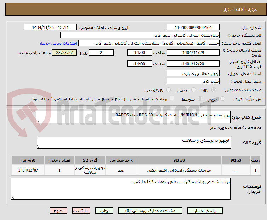Click the نام کالا column header

click(179, 160)
